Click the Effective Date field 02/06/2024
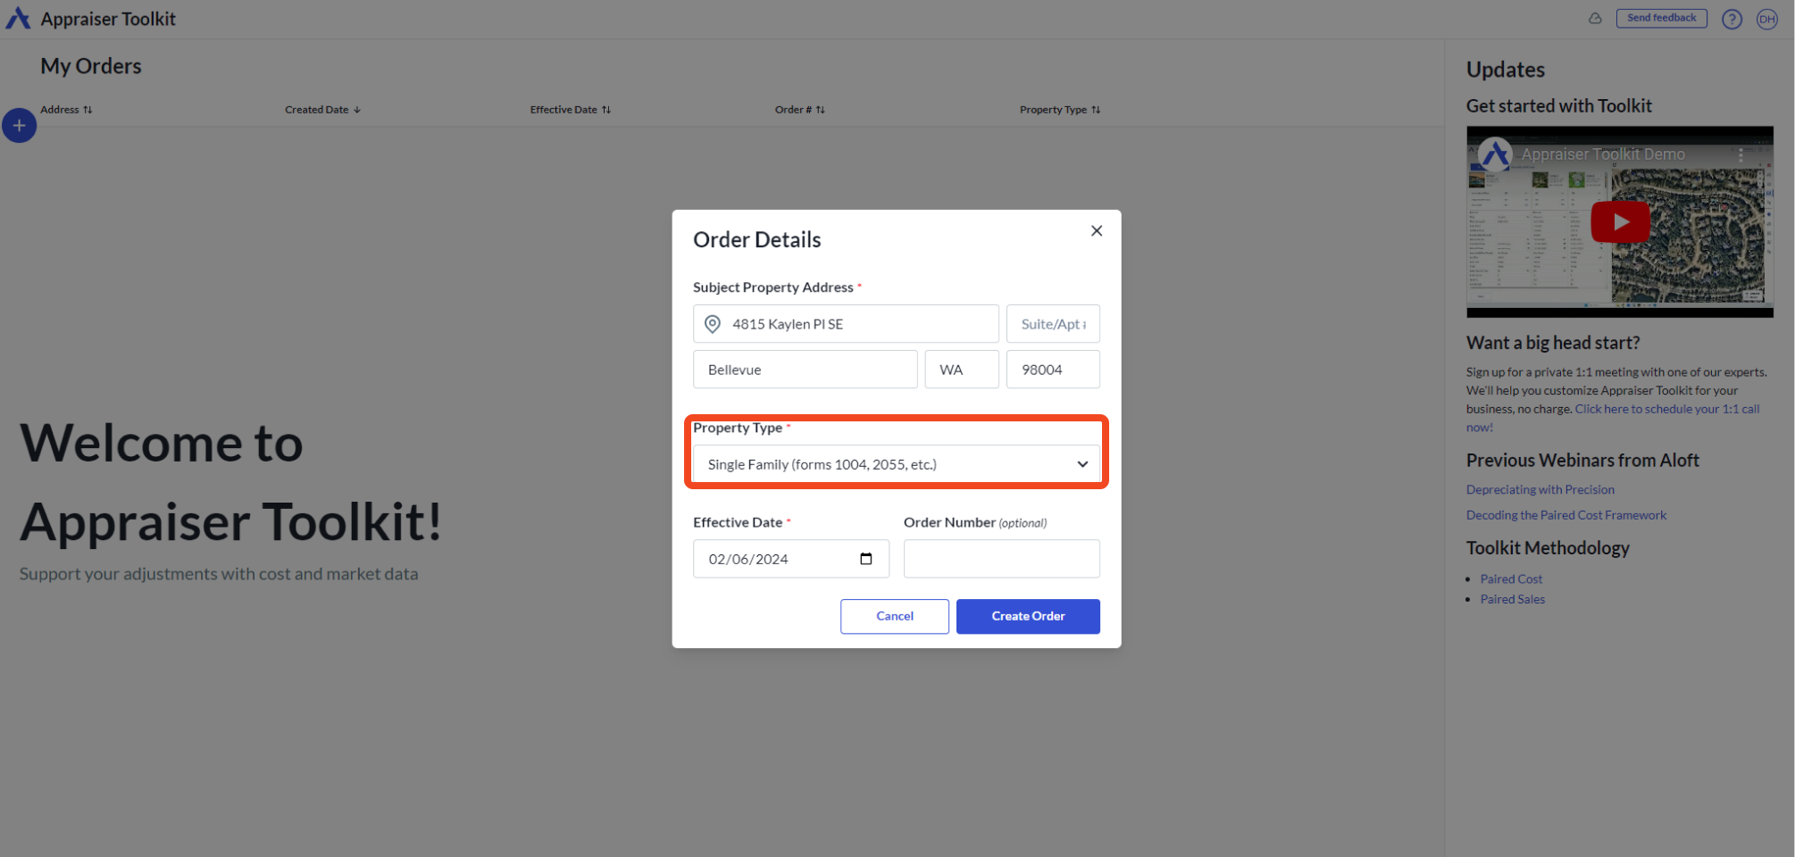 pos(790,559)
